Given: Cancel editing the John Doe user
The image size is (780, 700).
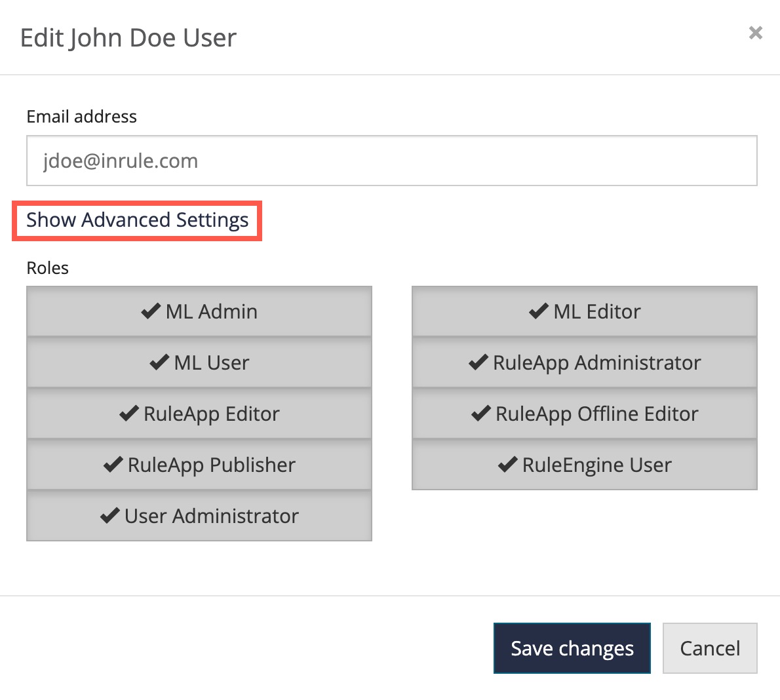Looking at the screenshot, I should 710,648.
